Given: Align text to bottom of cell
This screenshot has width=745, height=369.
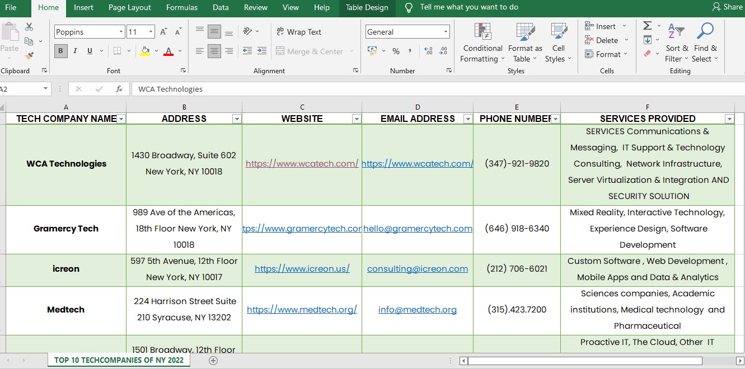Looking at the screenshot, I should [x=228, y=31].
